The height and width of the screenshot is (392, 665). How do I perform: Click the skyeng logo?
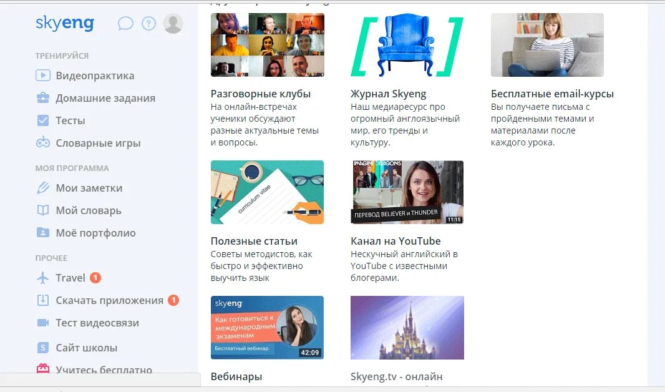coord(64,22)
